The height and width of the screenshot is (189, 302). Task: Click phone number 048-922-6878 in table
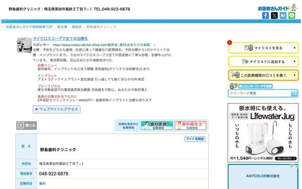(x=54, y=174)
